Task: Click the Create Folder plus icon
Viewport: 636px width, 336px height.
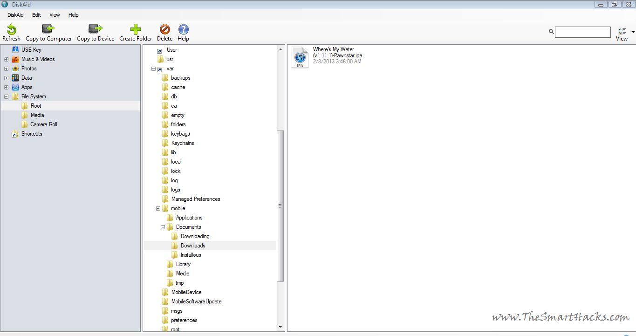Action: pos(135,30)
